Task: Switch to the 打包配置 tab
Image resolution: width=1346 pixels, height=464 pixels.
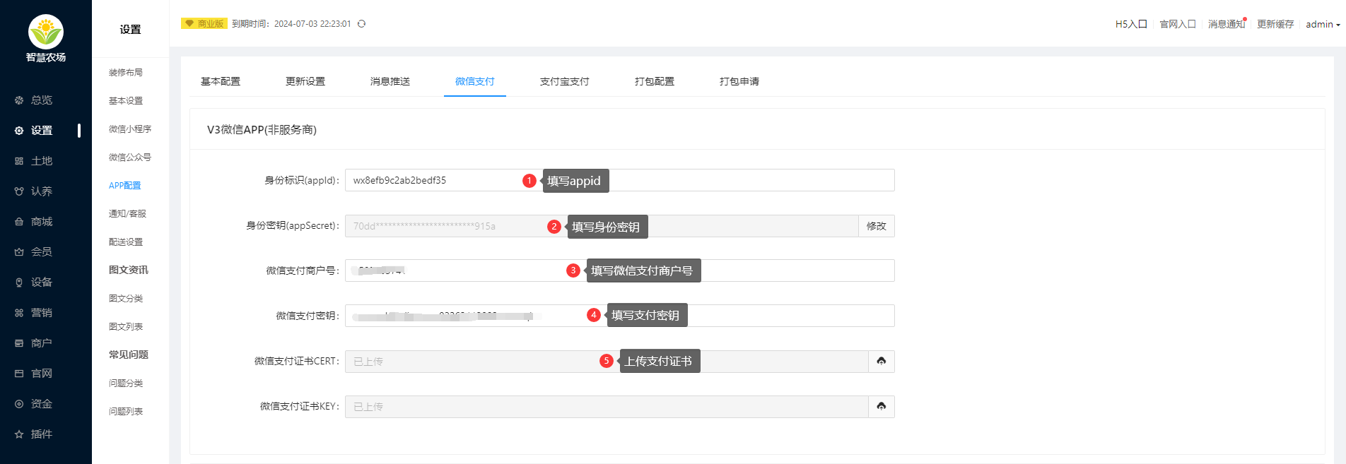Action: pos(655,81)
